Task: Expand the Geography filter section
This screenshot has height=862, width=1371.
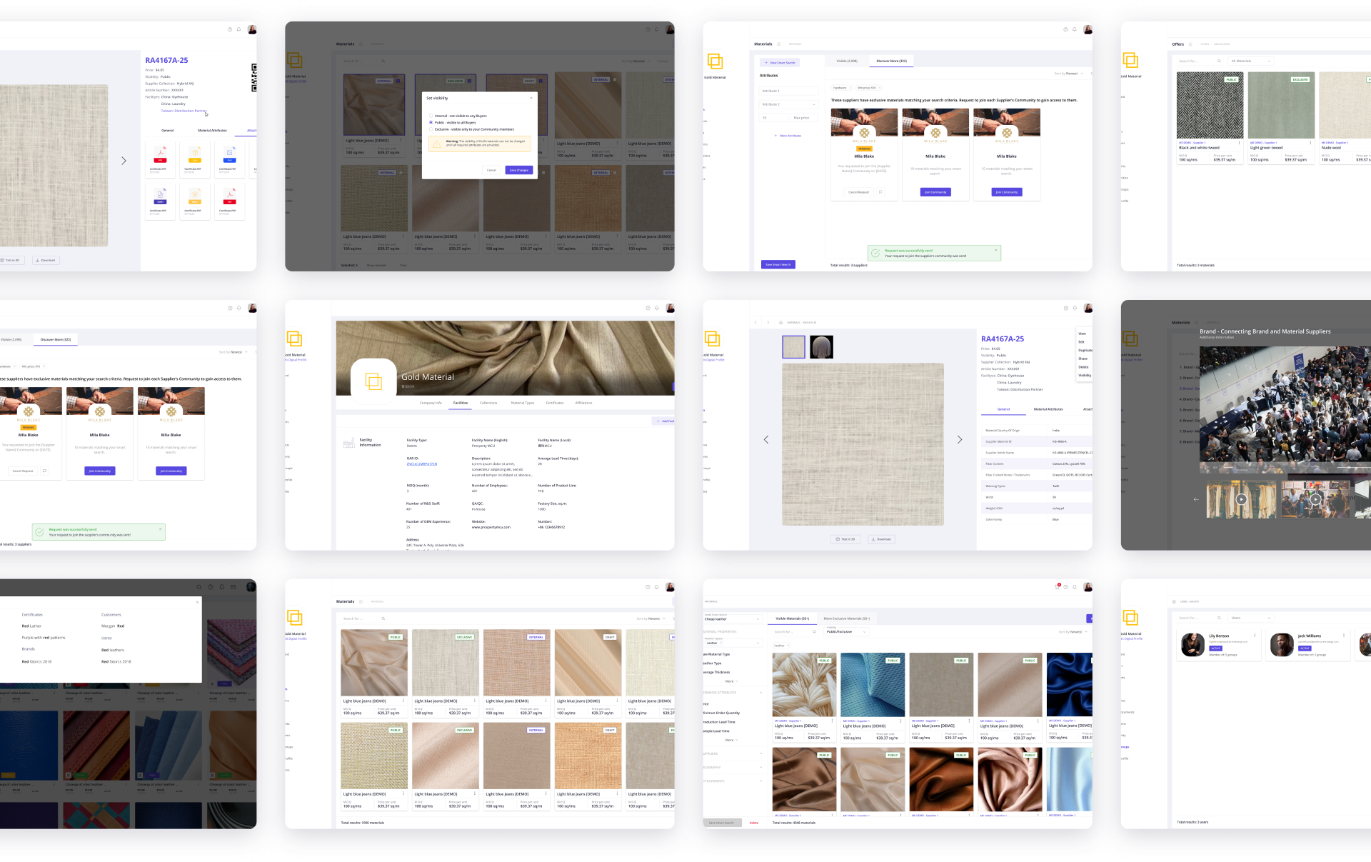Action: click(760, 767)
